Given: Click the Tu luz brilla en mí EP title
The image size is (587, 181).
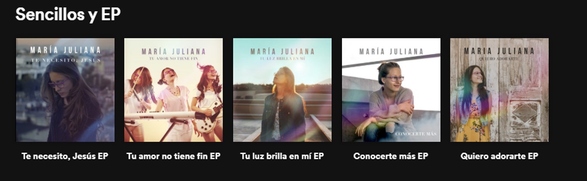Looking at the screenshot, I should 282,156.
